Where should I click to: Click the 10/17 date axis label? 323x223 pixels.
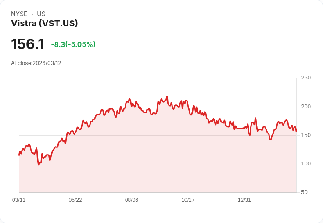click(x=188, y=200)
